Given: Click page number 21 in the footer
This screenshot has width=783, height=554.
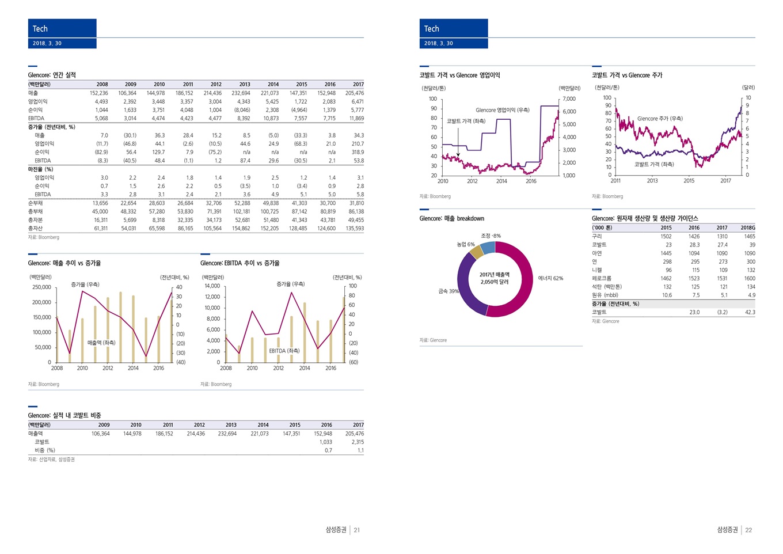Looking at the screenshot, I should pyautogui.click(x=357, y=530).
